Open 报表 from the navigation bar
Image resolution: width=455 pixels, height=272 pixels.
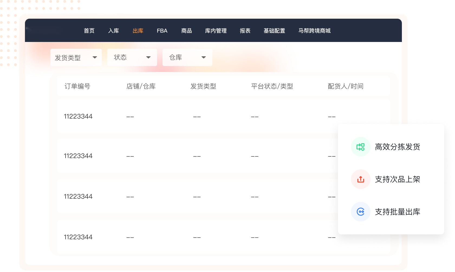(245, 31)
